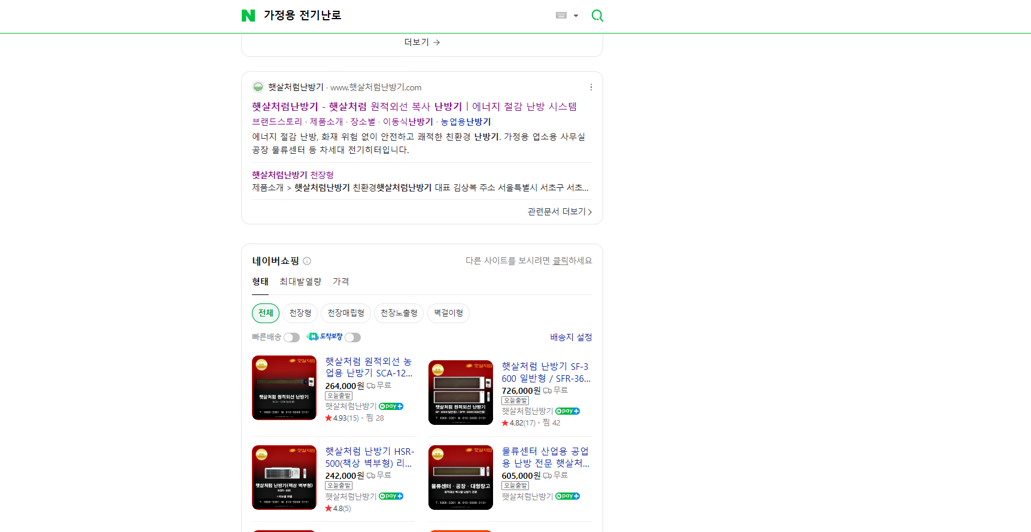
Task: Select the 전체 filter chip
Action: (266, 313)
